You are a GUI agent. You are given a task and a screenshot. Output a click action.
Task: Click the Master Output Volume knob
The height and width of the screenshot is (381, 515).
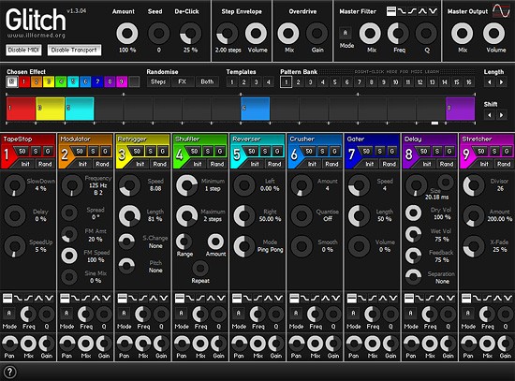point(493,33)
